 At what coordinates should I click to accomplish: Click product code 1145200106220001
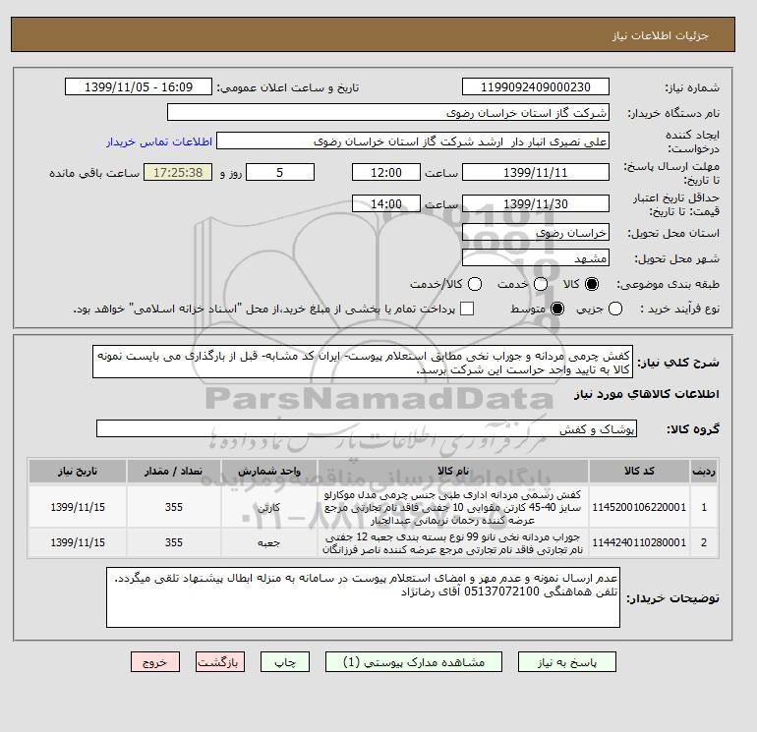click(639, 507)
